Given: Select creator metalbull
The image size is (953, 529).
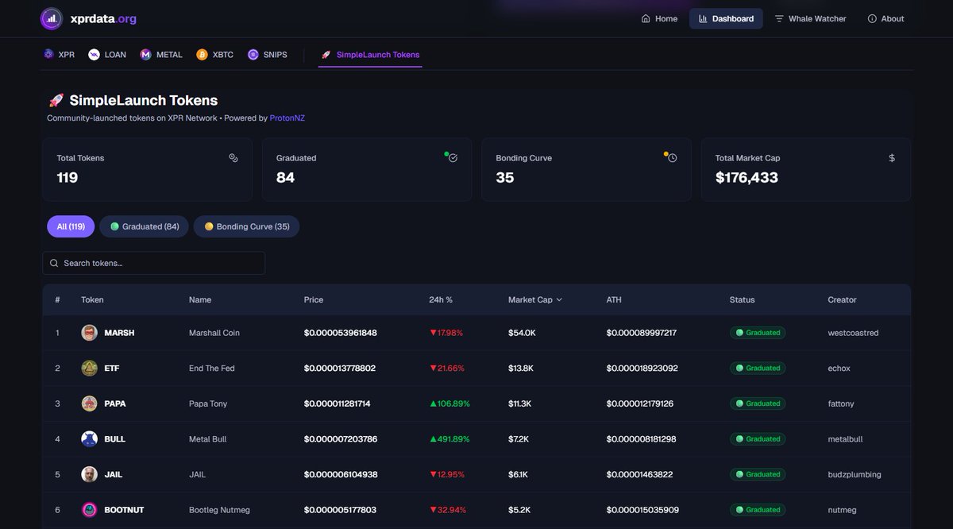Looking at the screenshot, I should click(845, 438).
